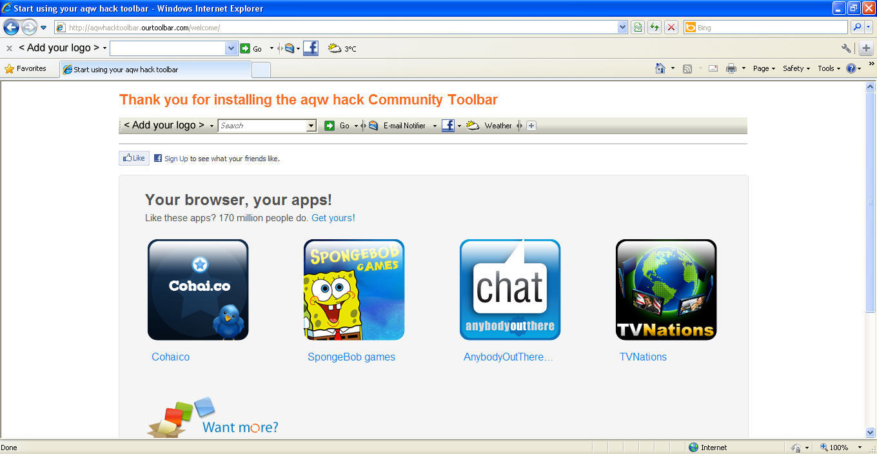Image resolution: width=877 pixels, height=454 pixels.
Task: Click the vertical scrollbar down arrow
Action: tap(871, 433)
